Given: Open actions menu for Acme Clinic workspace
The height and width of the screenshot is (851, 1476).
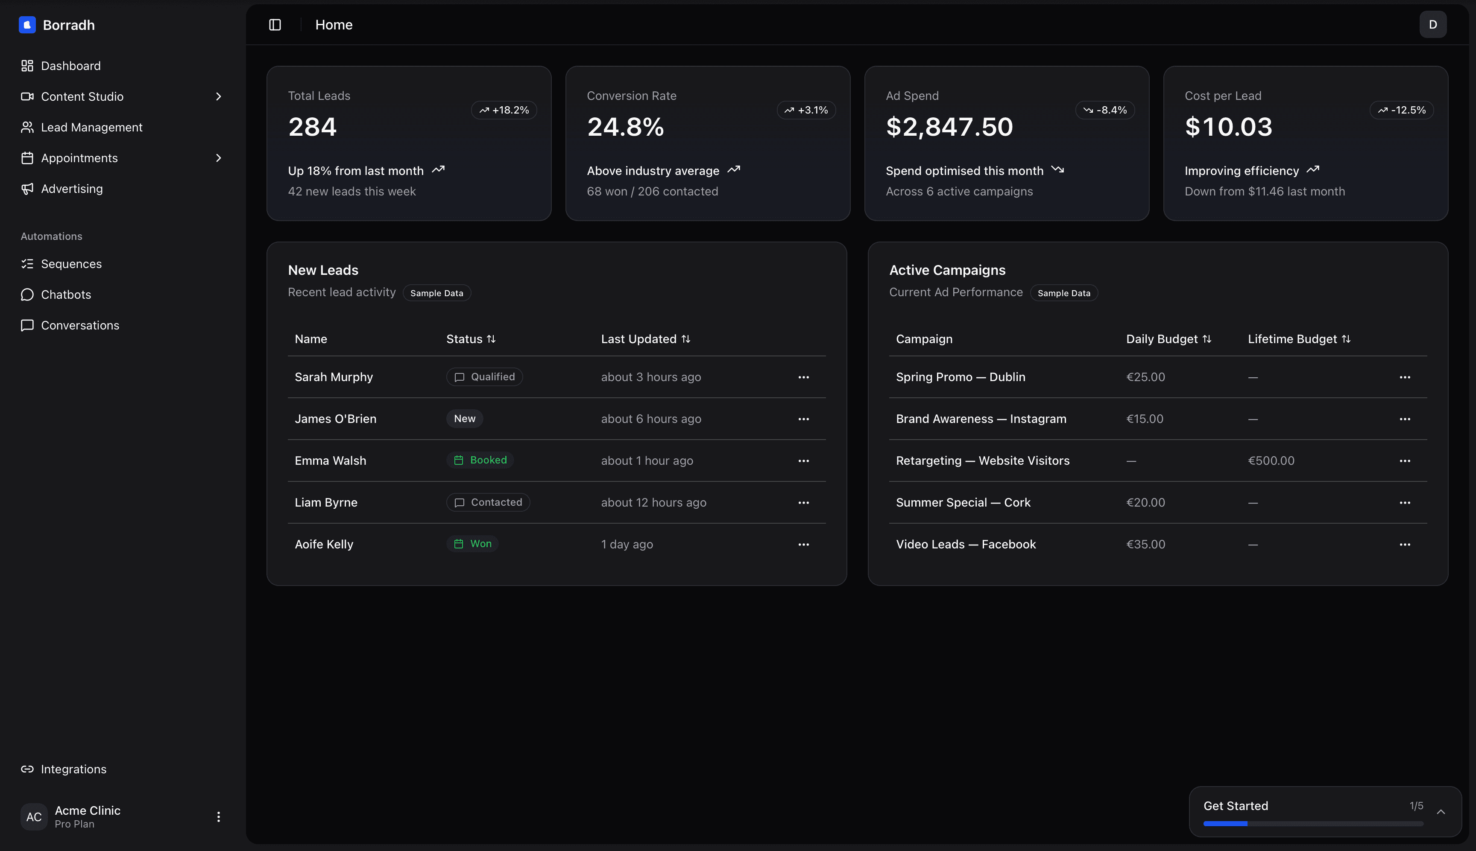Looking at the screenshot, I should pyautogui.click(x=219, y=816).
